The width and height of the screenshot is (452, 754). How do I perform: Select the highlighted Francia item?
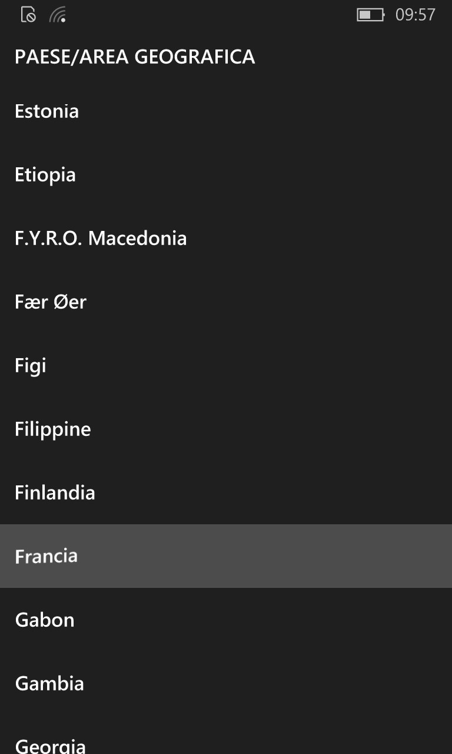pos(226,556)
